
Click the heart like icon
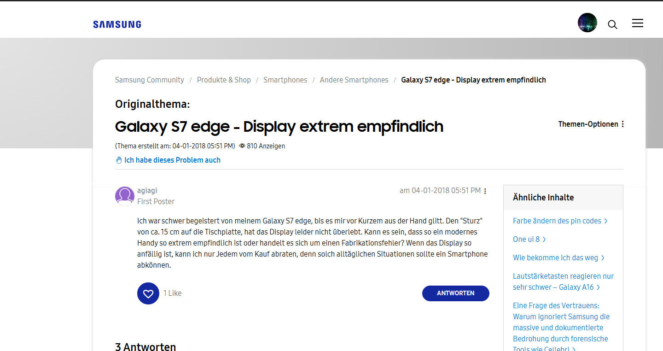tap(148, 293)
